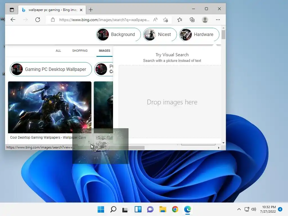Viewport: 288px width, 216px height.
Task: Switch to the IMAGES search tab
Action: pyautogui.click(x=104, y=51)
